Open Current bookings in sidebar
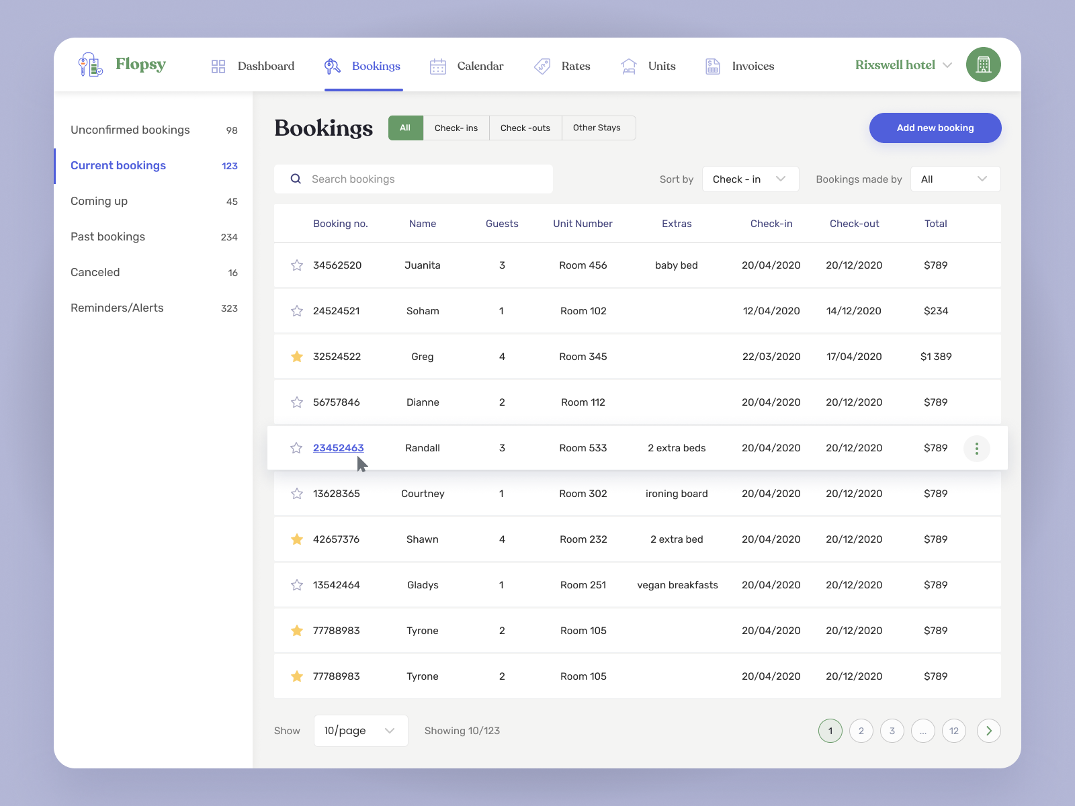 click(x=154, y=165)
